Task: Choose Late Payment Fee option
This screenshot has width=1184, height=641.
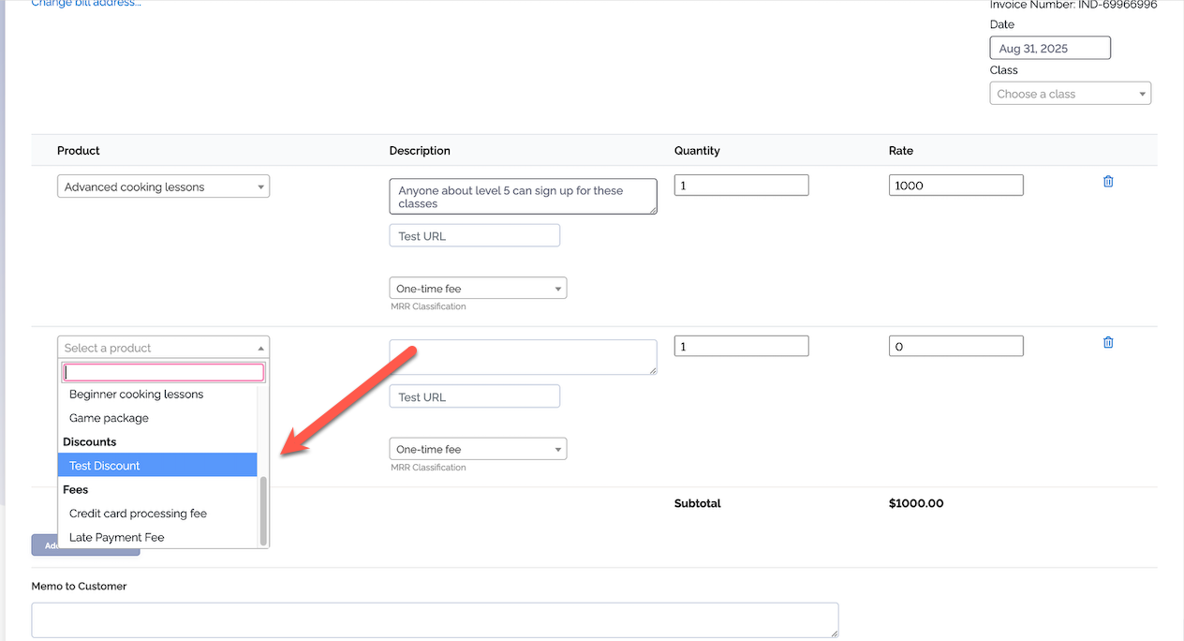Action: point(116,538)
